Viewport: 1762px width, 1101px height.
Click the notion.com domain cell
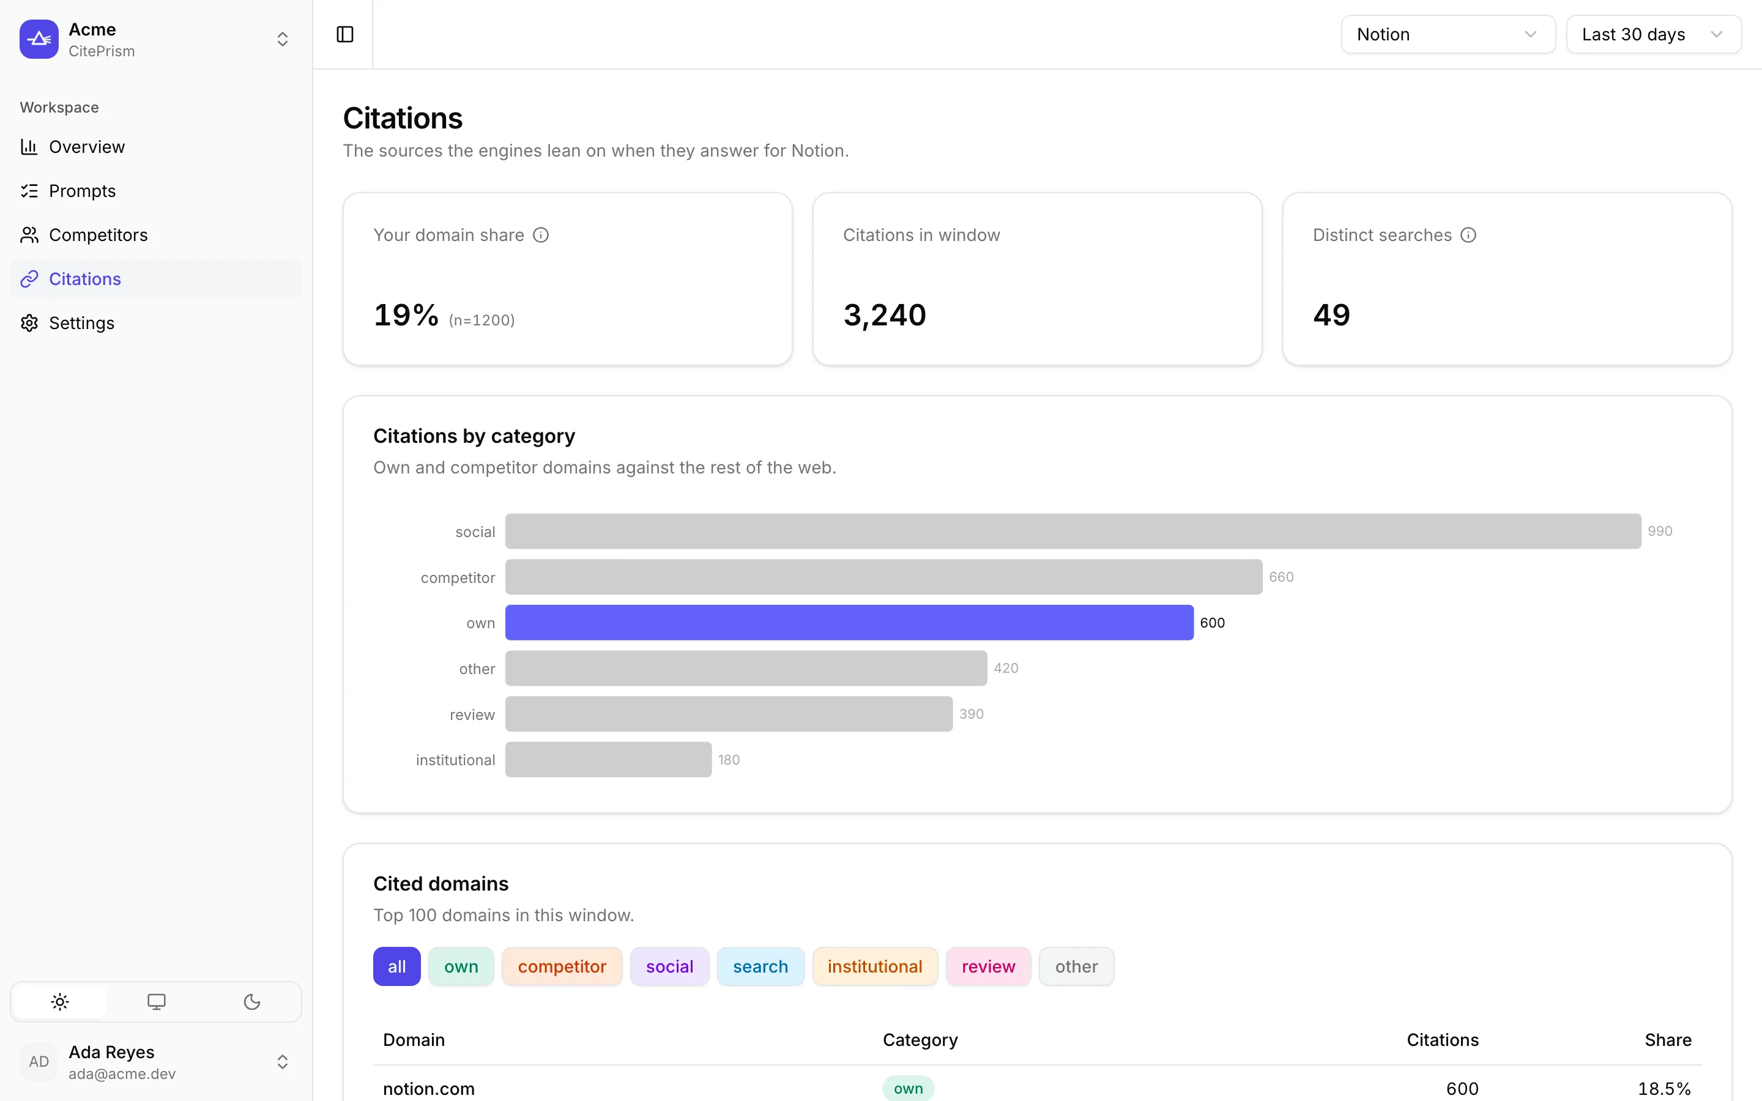pos(429,1089)
